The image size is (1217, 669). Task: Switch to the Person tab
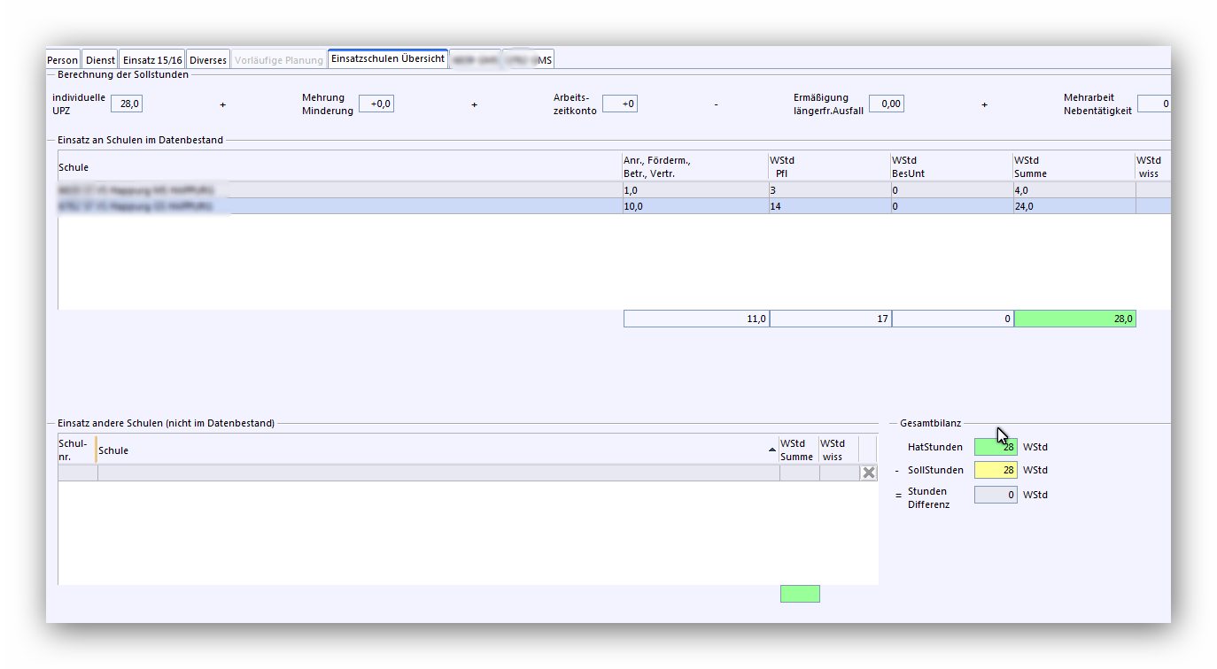(x=63, y=60)
